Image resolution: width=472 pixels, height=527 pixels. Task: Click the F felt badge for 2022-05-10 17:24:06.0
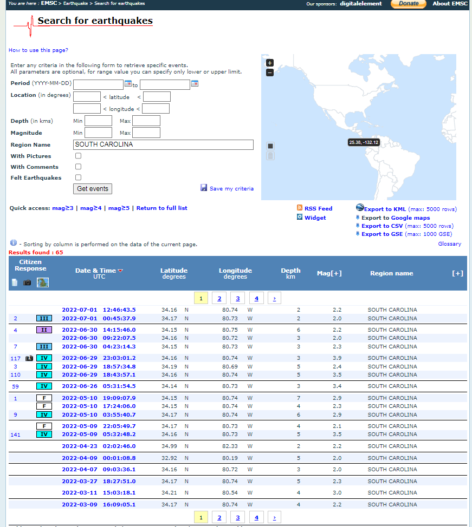pyautogui.click(x=44, y=406)
